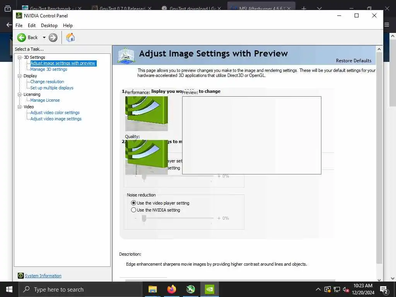
Task: Open System Information link
Action: tap(43, 276)
